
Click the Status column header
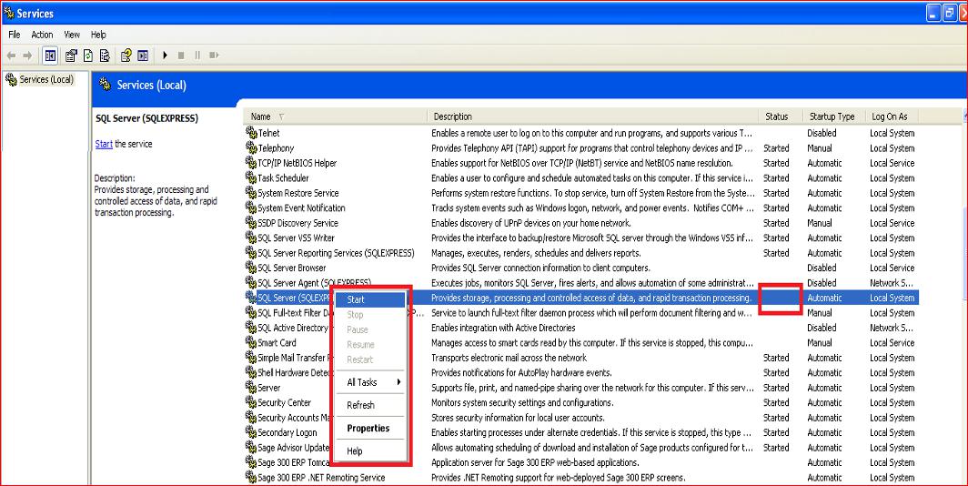tap(781, 116)
